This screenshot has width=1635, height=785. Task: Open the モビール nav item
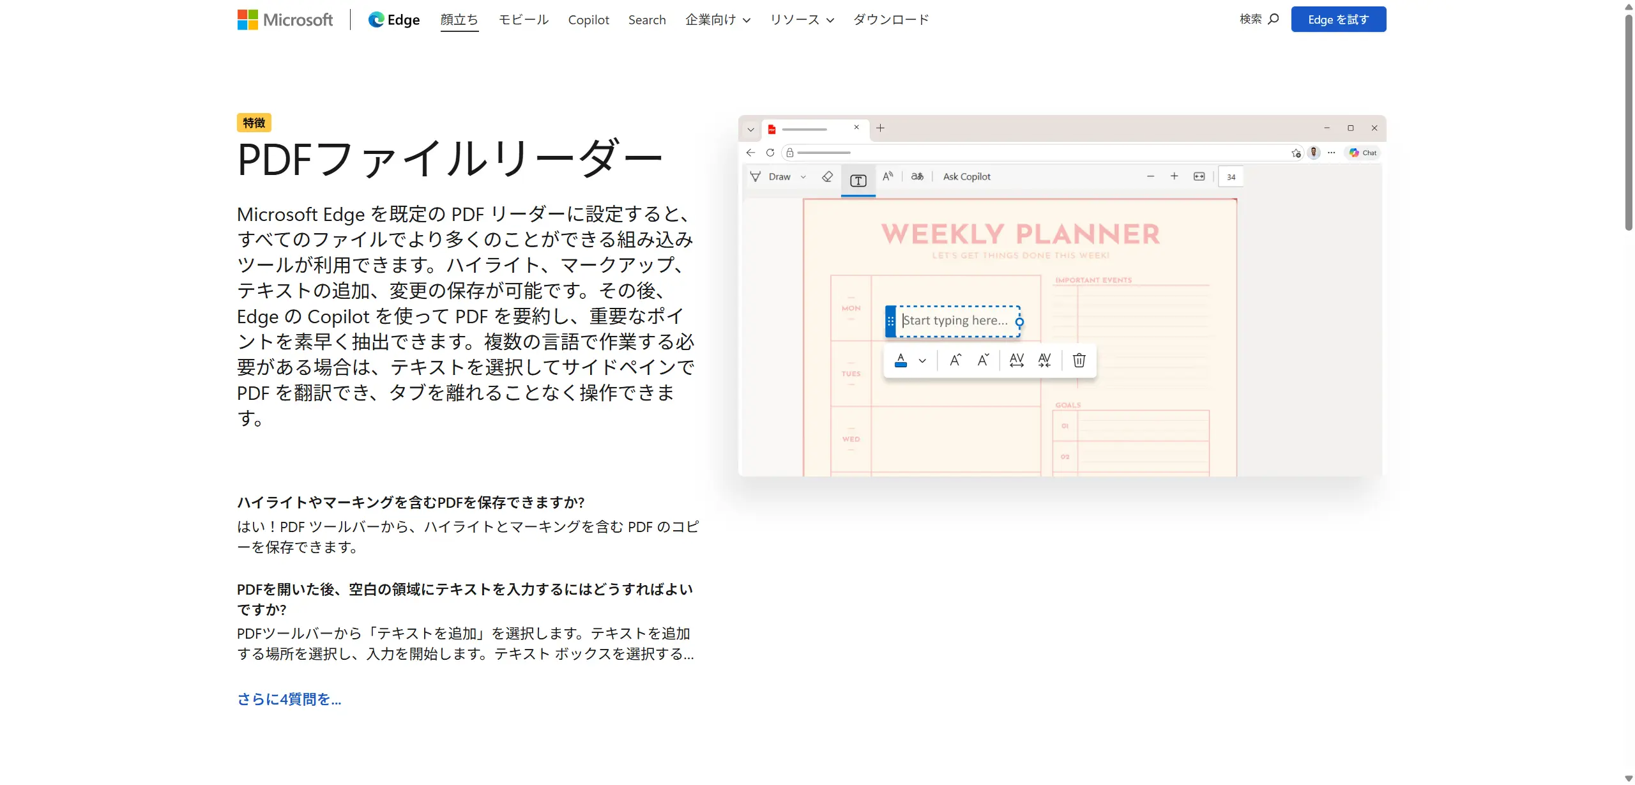[523, 20]
